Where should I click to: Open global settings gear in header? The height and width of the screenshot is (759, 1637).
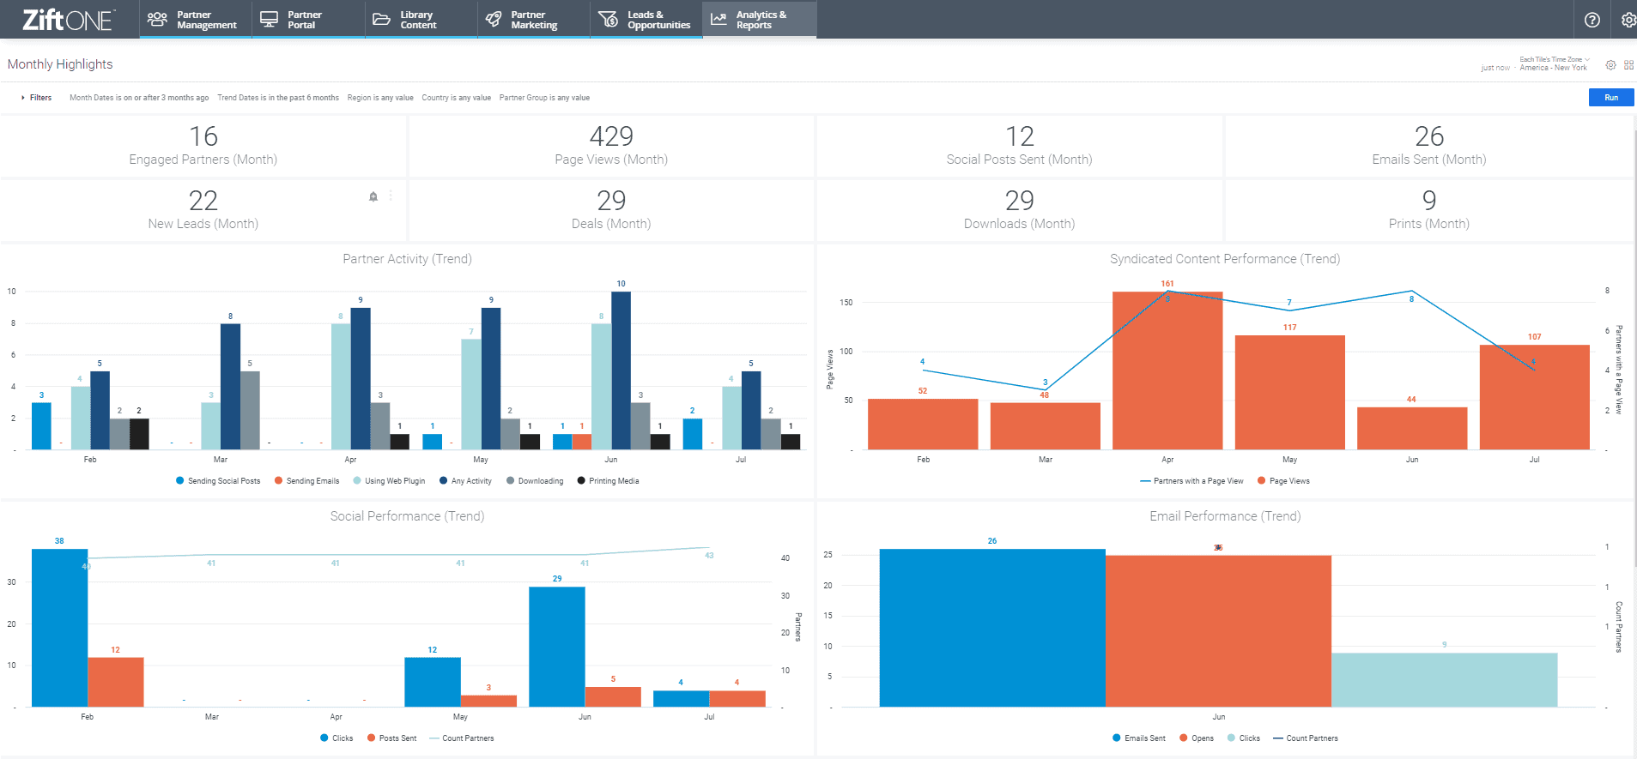coord(1628,20)
